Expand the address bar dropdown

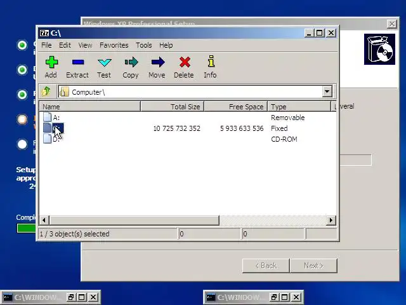(x=327, y=91)
